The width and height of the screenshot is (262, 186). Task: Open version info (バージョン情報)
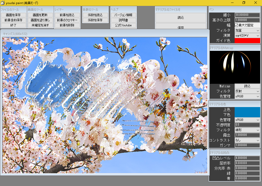(x=123, y=15)
